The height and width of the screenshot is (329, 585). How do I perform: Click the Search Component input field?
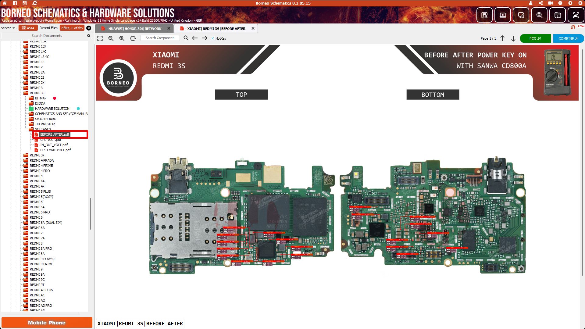160,38
